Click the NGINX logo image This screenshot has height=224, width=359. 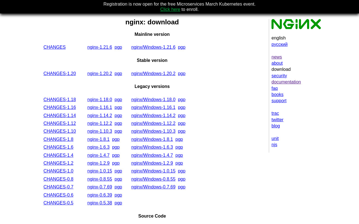pyautogui.click(x=296, y=24)
